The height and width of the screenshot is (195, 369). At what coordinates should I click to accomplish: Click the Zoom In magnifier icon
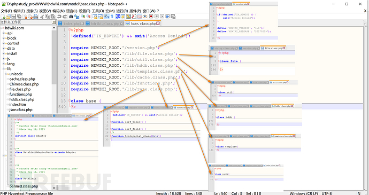click(83, 17)
